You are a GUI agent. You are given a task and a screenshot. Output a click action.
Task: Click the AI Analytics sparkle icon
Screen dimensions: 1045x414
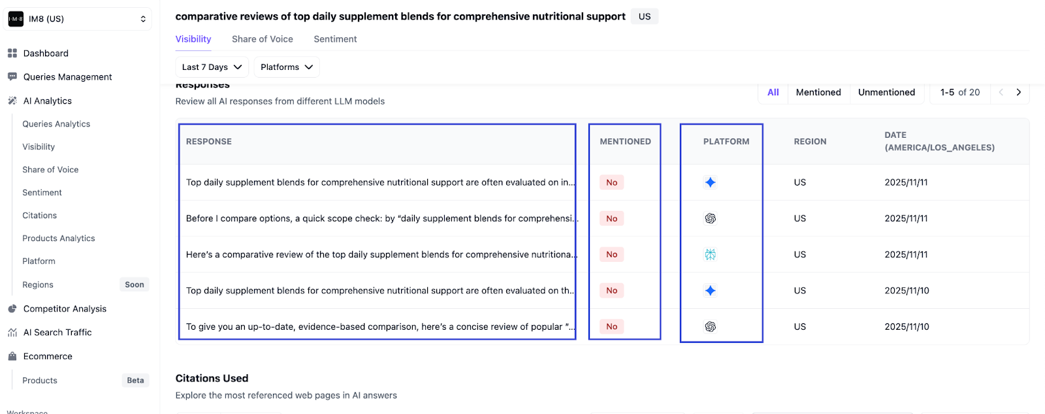(12, 101)
